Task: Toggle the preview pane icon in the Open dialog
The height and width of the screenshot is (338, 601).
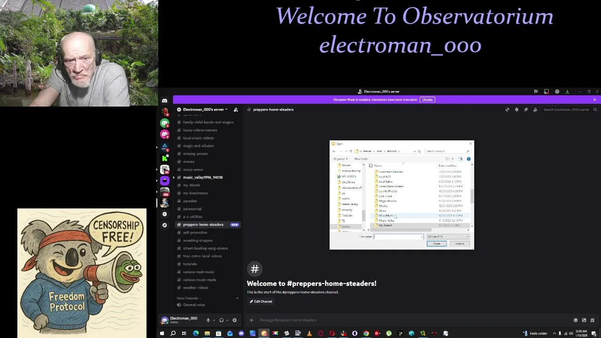Action: 460,159
